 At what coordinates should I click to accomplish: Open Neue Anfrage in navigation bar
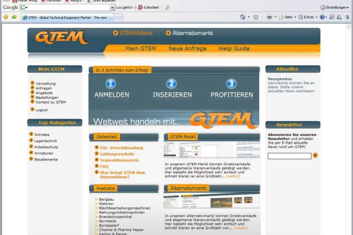click(188, 49)
